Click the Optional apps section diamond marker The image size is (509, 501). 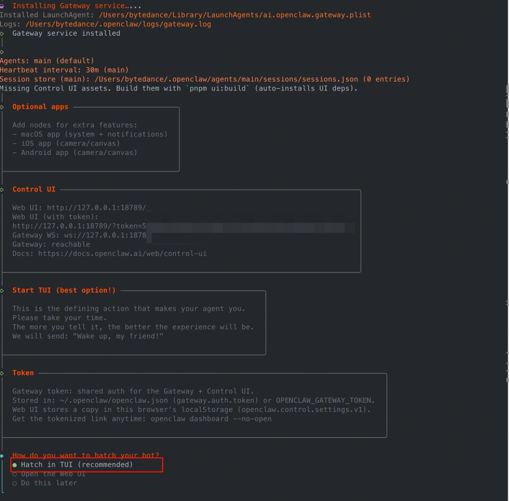(x=2, y=107)
